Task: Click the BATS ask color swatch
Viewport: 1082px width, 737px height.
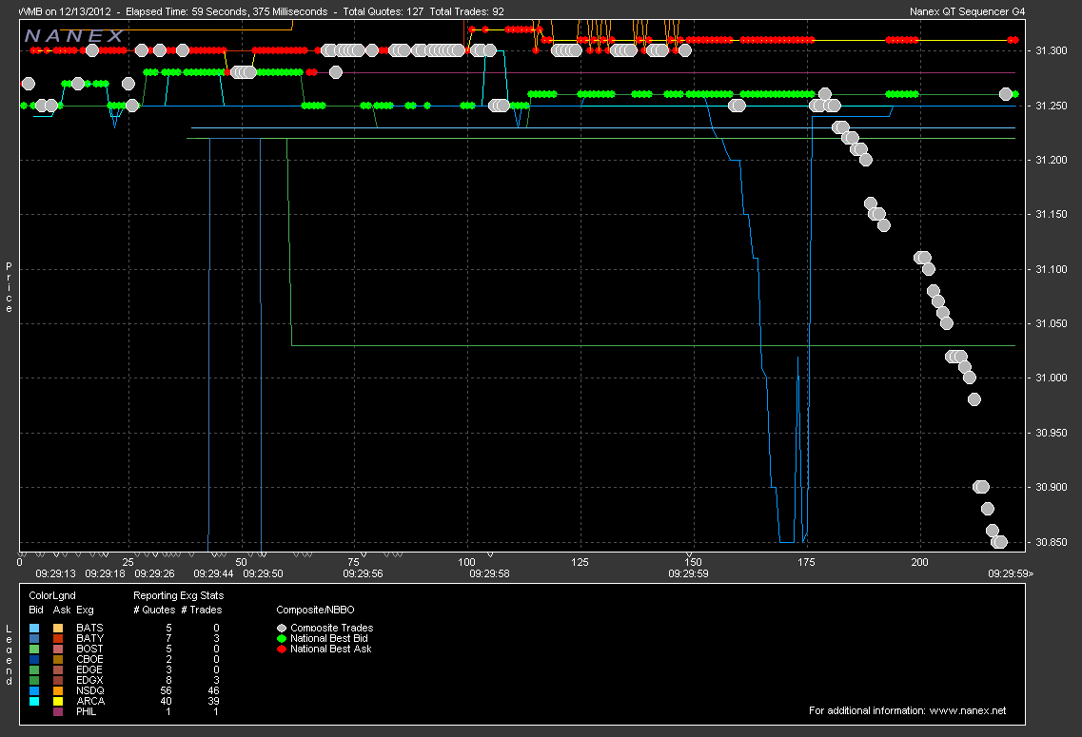Action: (58, 628)
